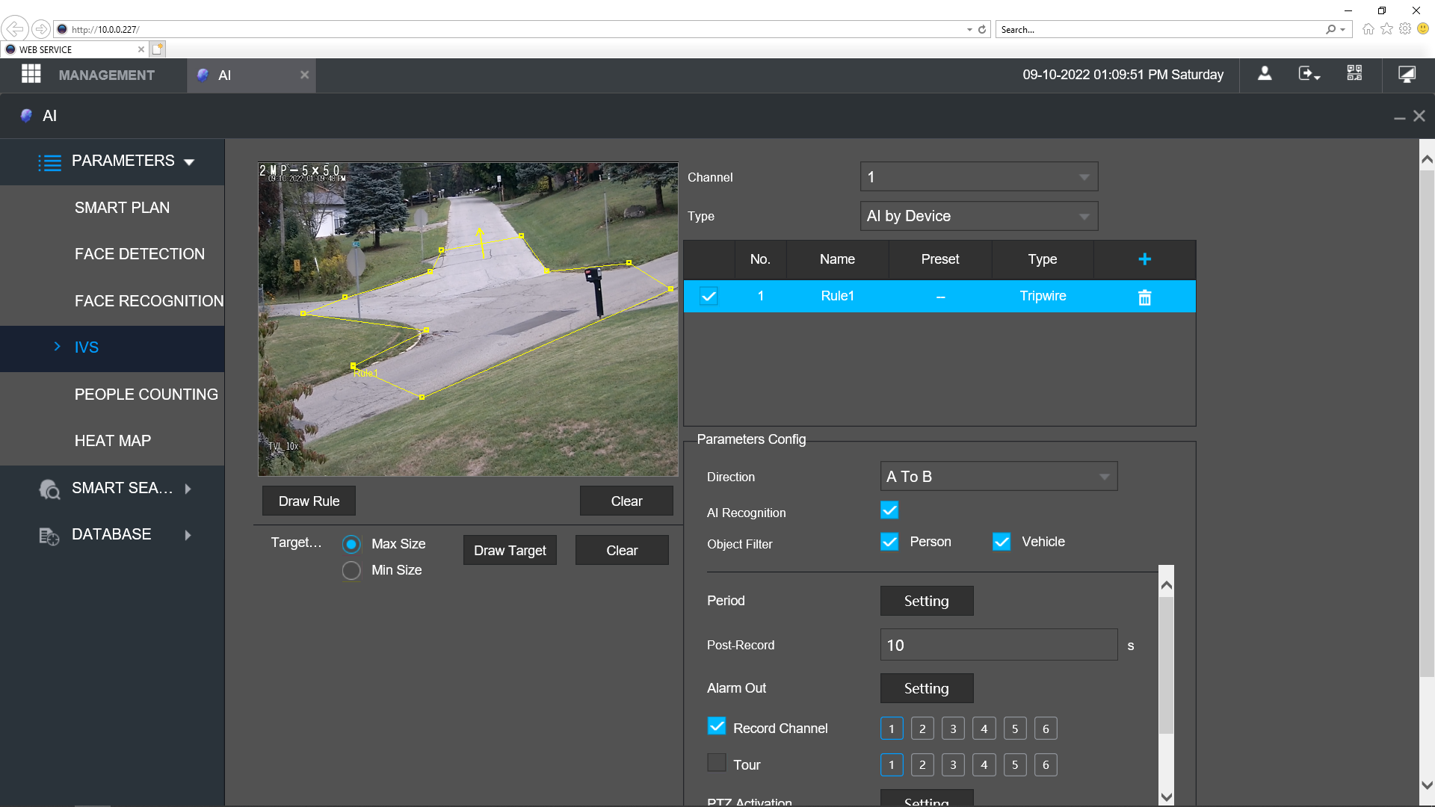Viewport: 1435px width, 807px height.
Task: Open the QR code icon
Action: [x=1354, y=74]
